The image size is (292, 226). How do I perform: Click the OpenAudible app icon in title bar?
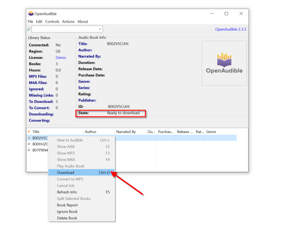pyautogui.click(x=31, y=14)
